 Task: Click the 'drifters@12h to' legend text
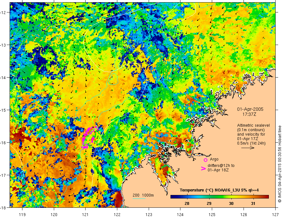pos(221,166)
